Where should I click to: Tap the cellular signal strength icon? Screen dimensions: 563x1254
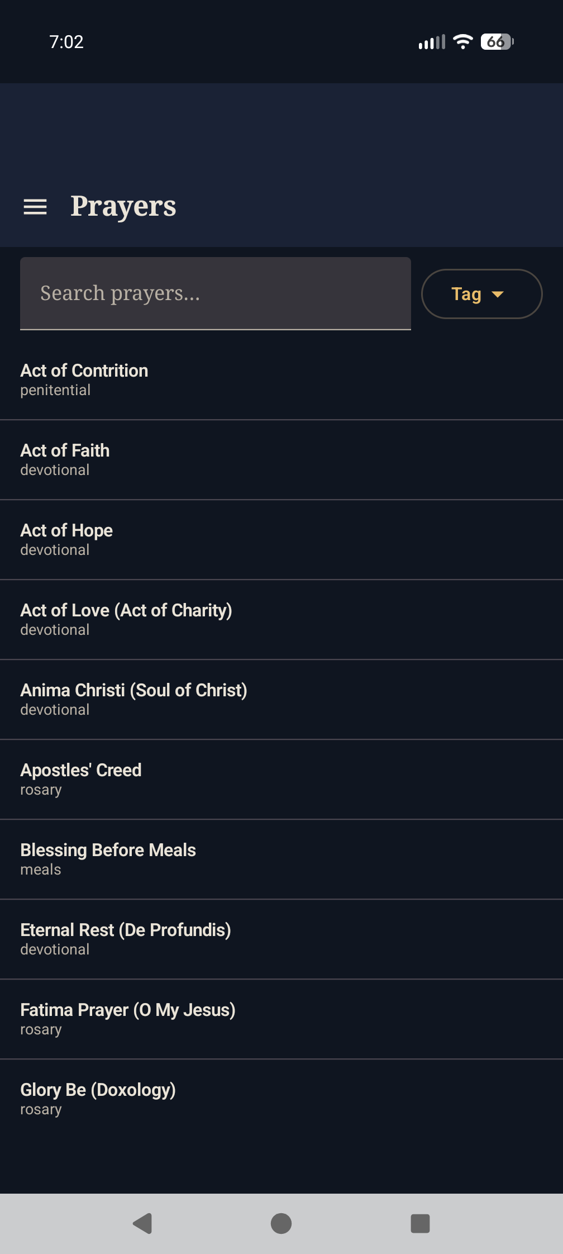(432, 42)
